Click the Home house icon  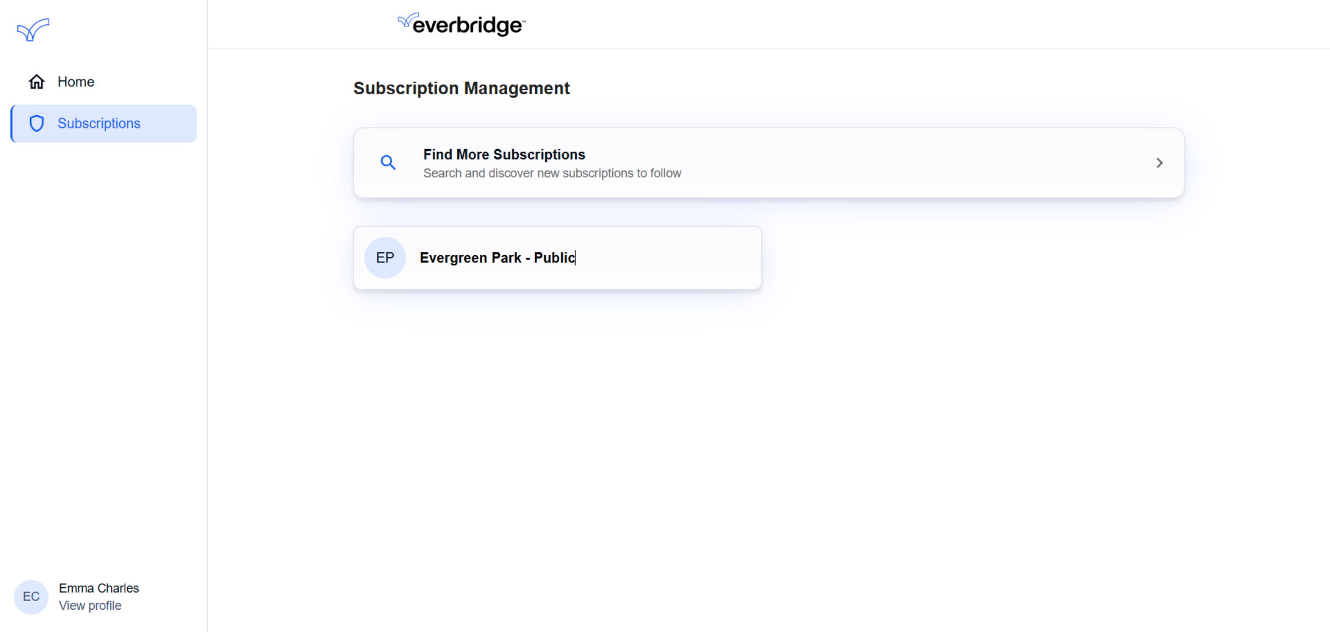tap(37, 81)
